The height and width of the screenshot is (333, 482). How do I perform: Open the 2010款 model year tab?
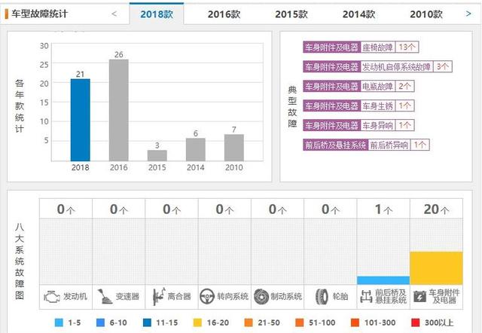(426, 14)
